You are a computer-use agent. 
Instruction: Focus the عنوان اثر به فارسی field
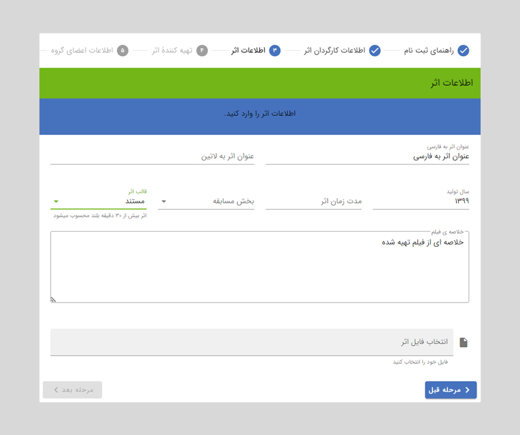point(367,157)
